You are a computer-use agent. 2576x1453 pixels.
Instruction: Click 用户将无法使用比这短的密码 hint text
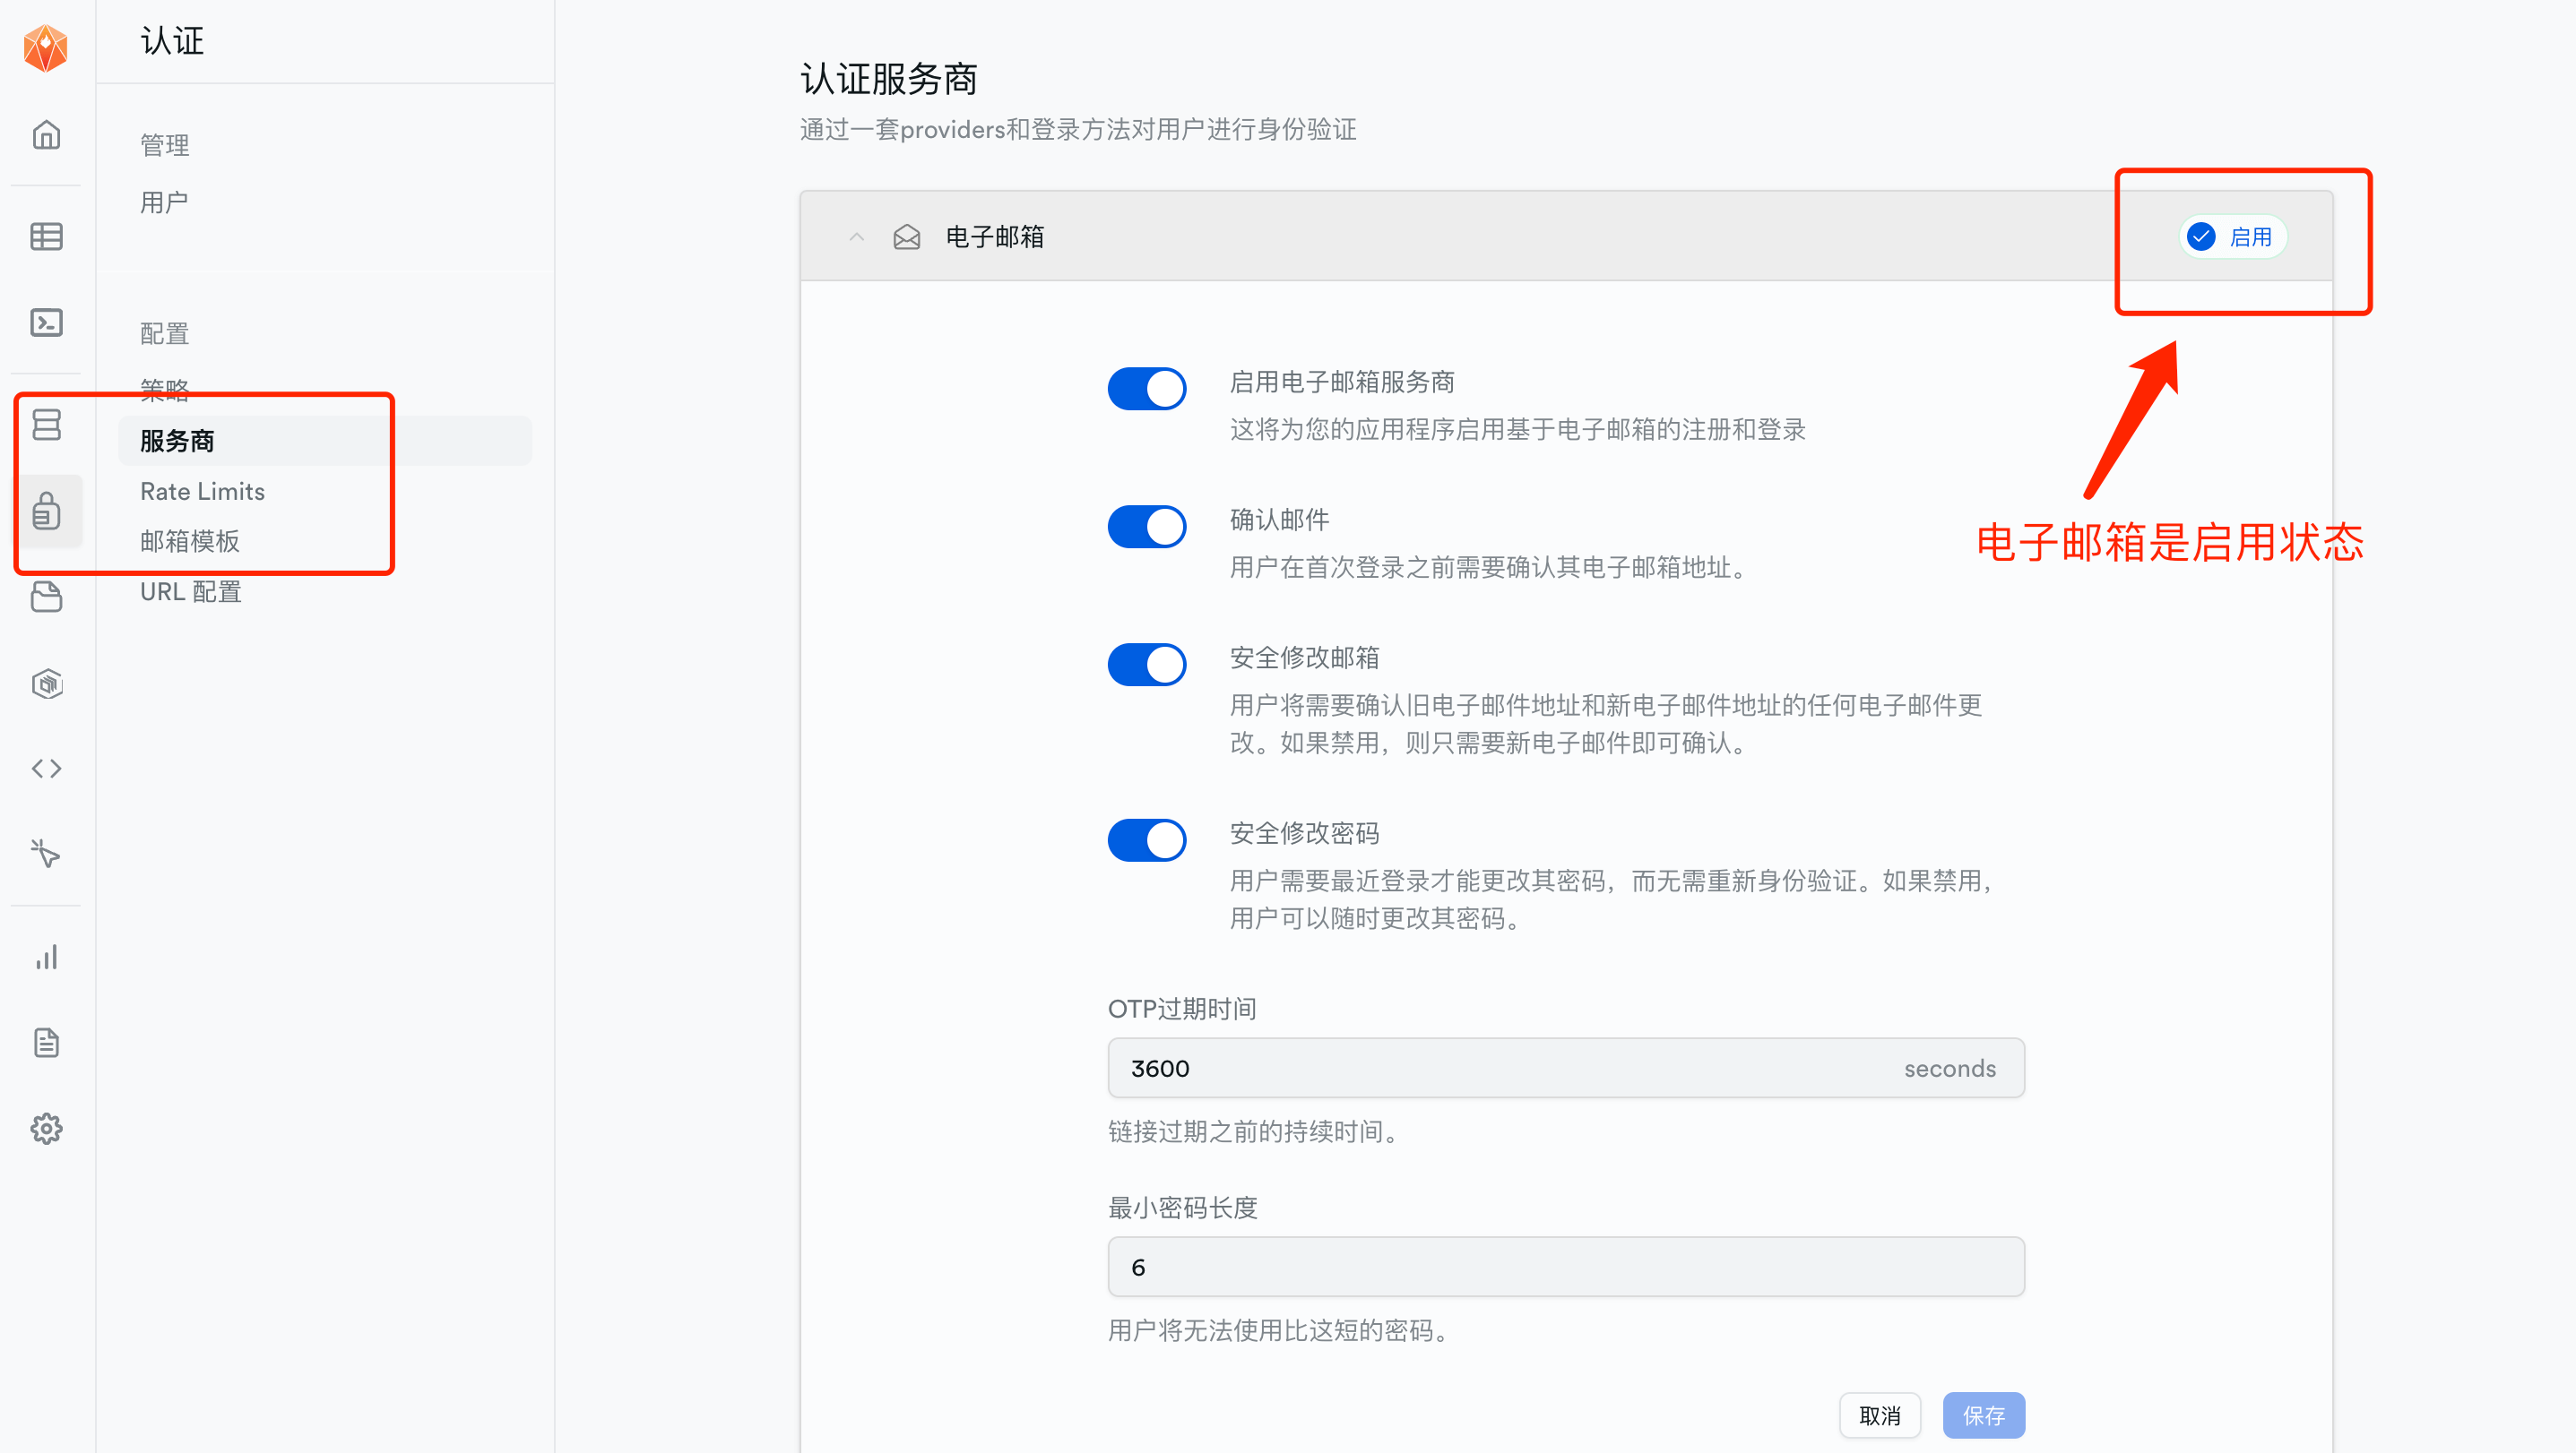[x=1281, y=1330]
